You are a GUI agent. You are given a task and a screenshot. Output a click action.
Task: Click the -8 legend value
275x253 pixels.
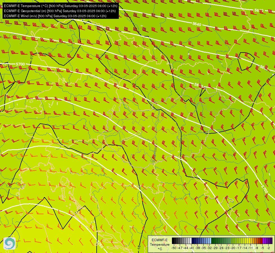pyautogui.click(x=257, y=248)
